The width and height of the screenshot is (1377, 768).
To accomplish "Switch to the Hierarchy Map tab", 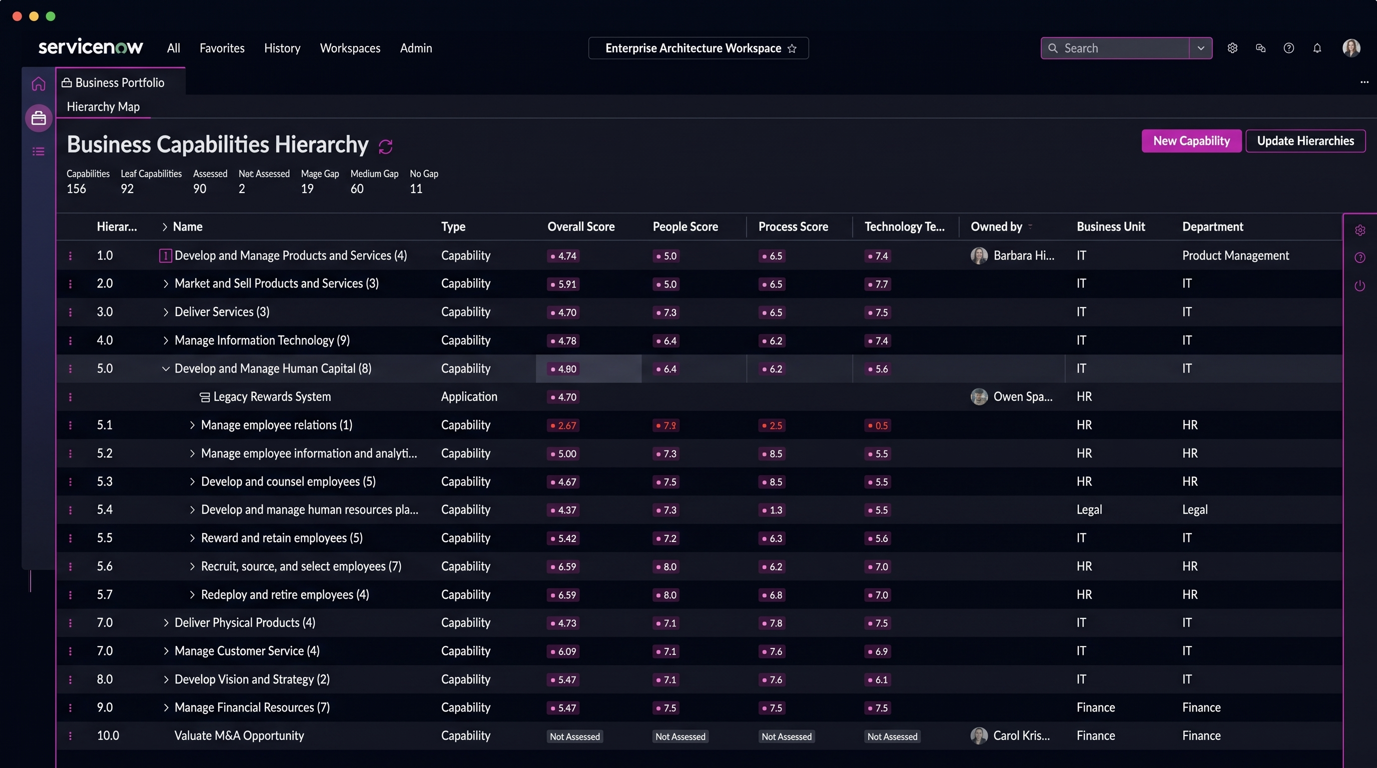I will 103,107.
